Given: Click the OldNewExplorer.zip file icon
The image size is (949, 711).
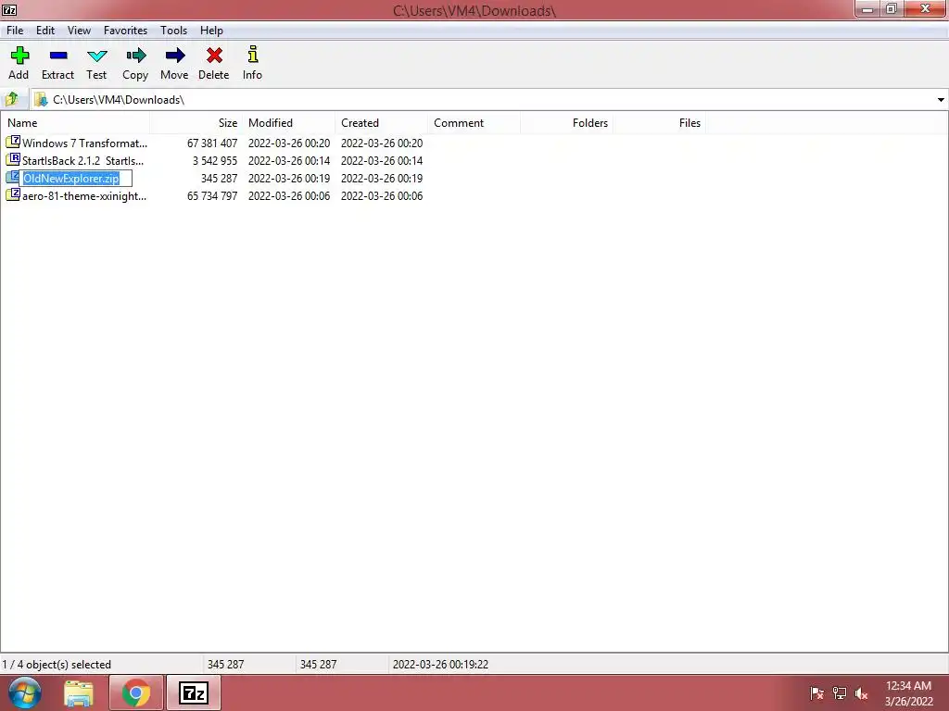Looking at the screenshot, I should pos(13,177).
